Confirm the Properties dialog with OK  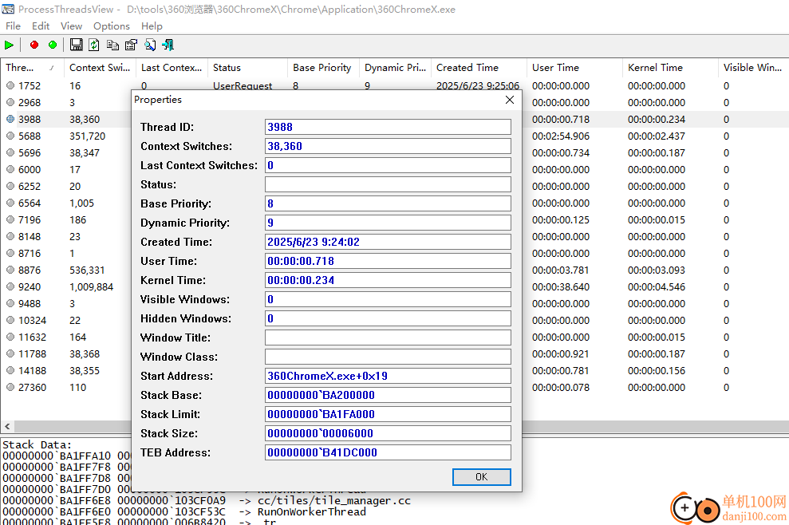click(x=482, y=476)
